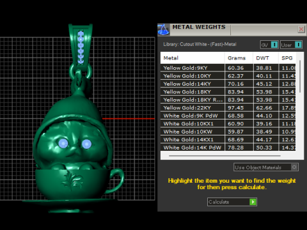Click the cat figure's left blue eye
This screenshot has height=230, width=307.
(63, 143)
